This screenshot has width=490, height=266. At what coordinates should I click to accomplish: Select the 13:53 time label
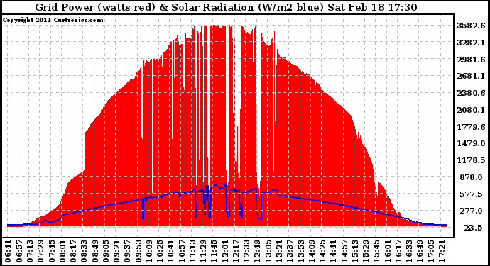300,250
